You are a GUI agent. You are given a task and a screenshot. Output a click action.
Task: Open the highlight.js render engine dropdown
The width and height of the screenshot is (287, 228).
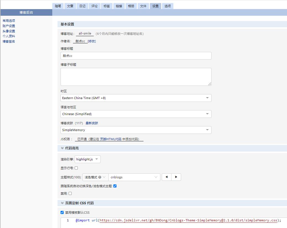[87, 159]
